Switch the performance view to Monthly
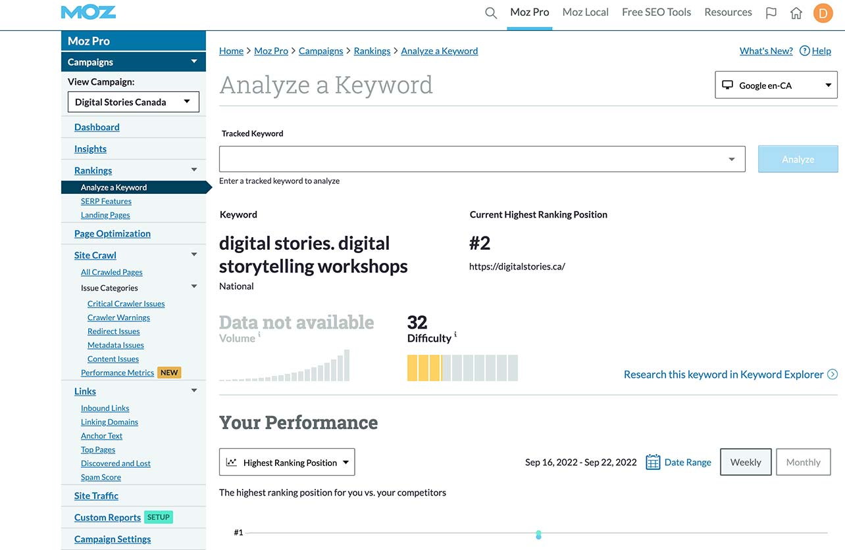This screenshot has height=550, width=845. (803, 462)
